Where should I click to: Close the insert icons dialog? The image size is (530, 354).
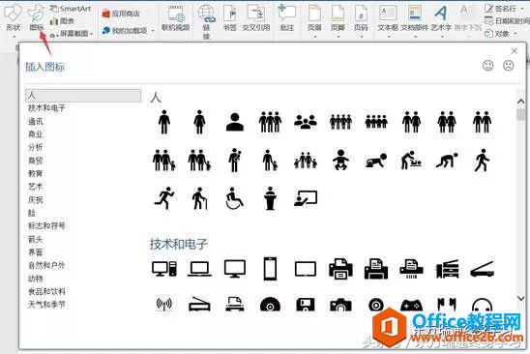515,50
